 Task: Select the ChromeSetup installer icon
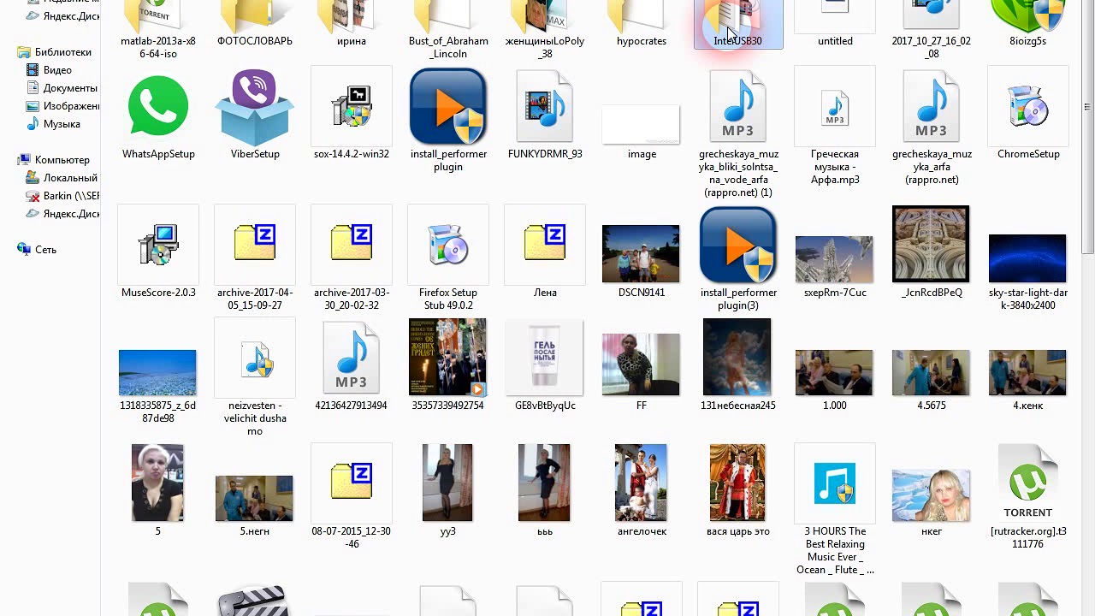click(1027, 107)
